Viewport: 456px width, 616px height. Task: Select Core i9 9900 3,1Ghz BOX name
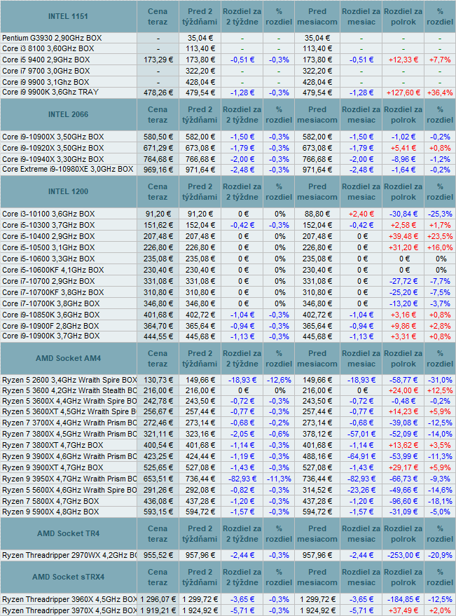pyautogui.click(x=46, y=82)
